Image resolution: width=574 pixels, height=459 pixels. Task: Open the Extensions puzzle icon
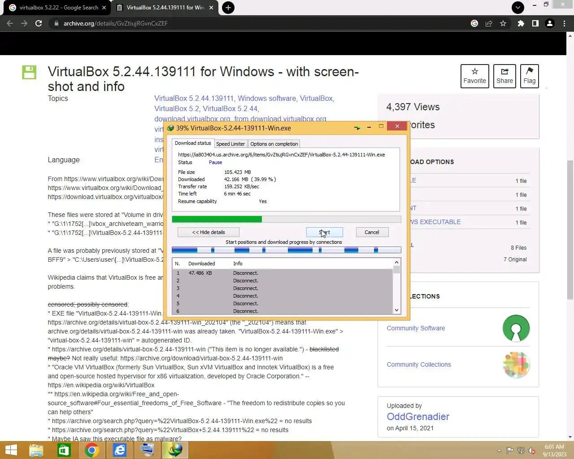521,23
